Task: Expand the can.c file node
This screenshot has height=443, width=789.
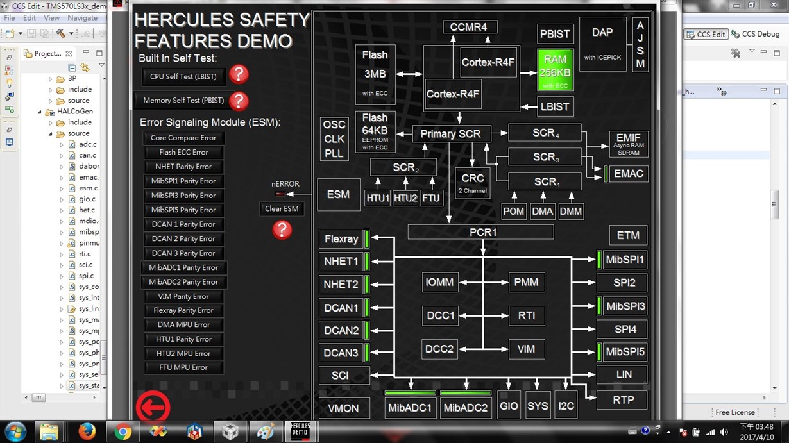Action: (x=62, y=155)
